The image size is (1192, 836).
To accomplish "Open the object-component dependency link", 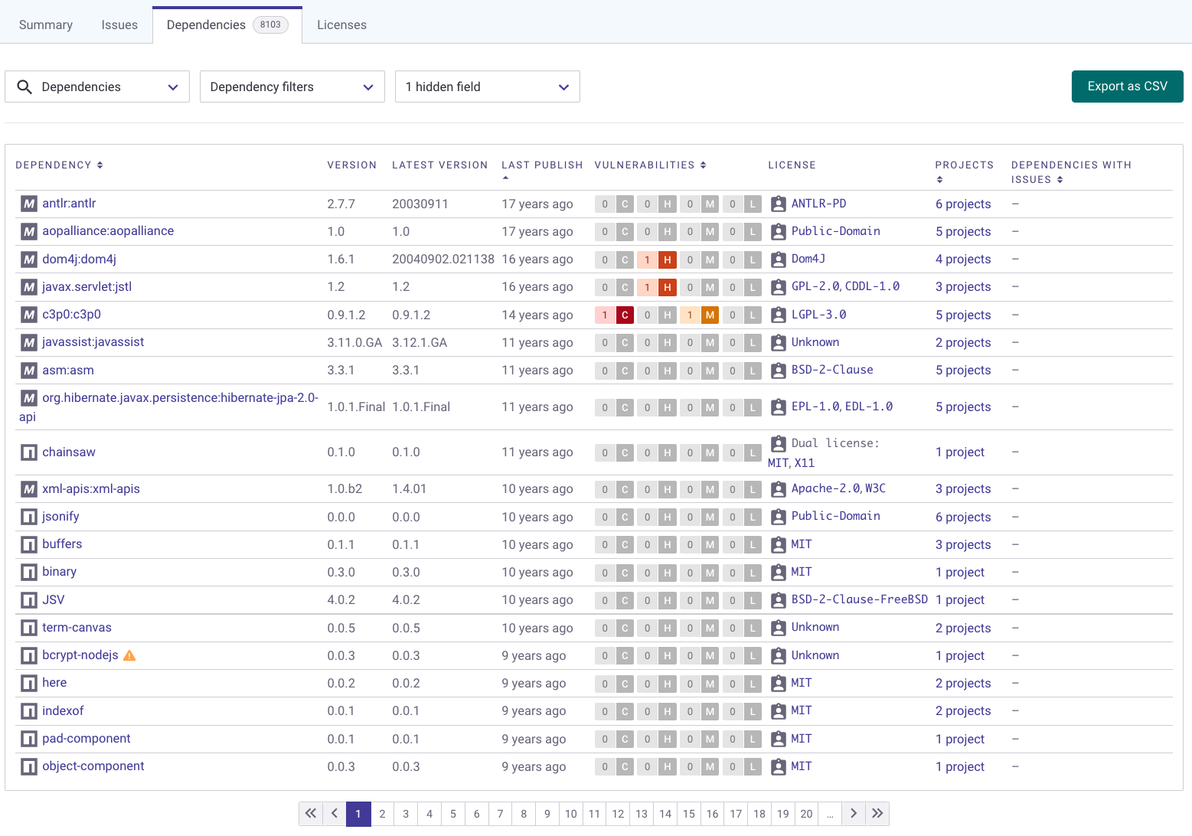I will pos(93,766).
